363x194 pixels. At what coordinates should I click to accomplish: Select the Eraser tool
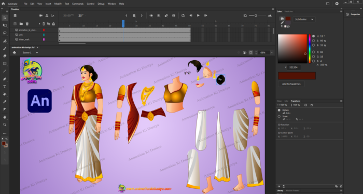click(x=5, y=56)
